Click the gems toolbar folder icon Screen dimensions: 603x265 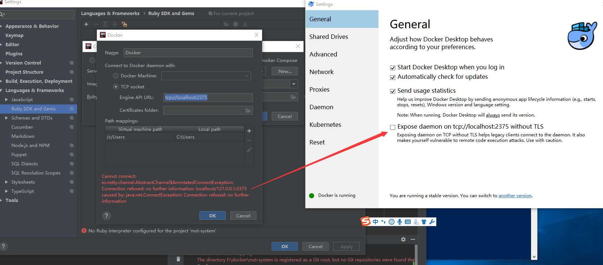pos(226,24)
